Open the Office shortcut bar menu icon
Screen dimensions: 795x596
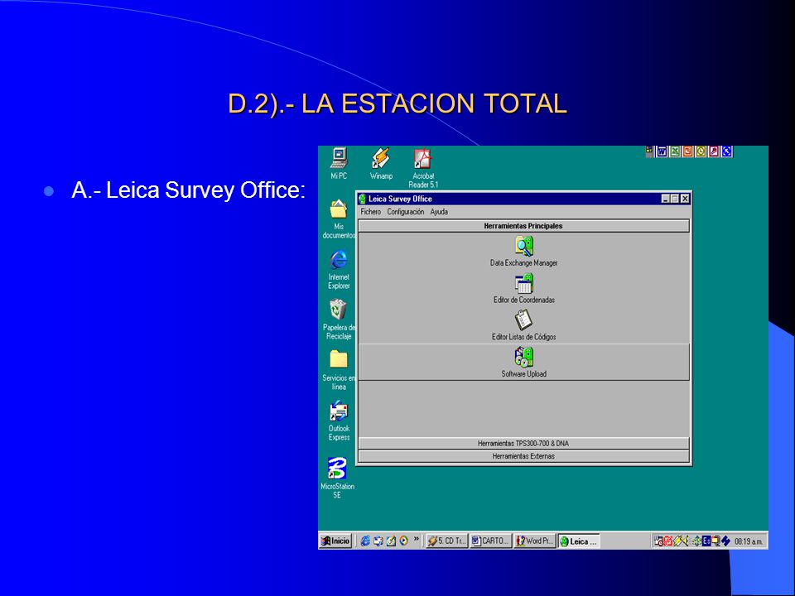[649, 151]
